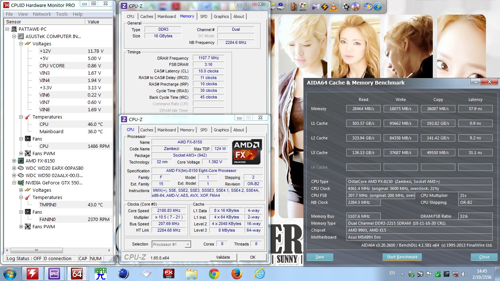Launch VLC traffic cone from the dock

(333, 6)
